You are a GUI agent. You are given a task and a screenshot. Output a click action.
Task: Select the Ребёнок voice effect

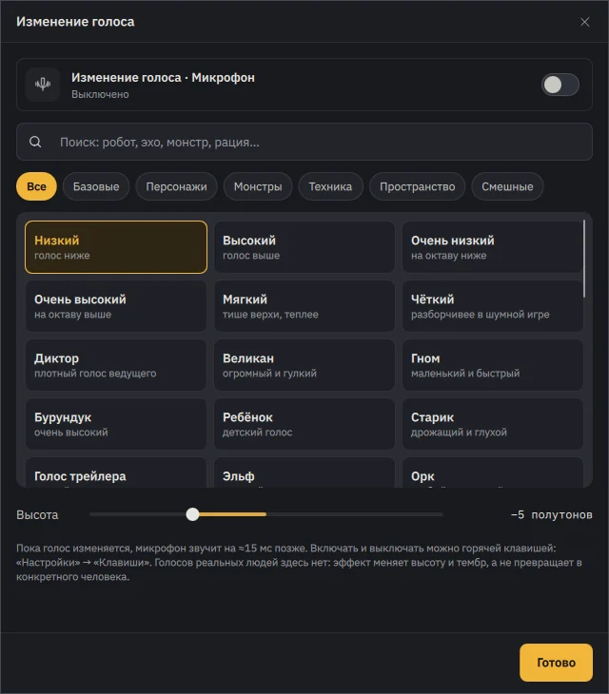304,424
